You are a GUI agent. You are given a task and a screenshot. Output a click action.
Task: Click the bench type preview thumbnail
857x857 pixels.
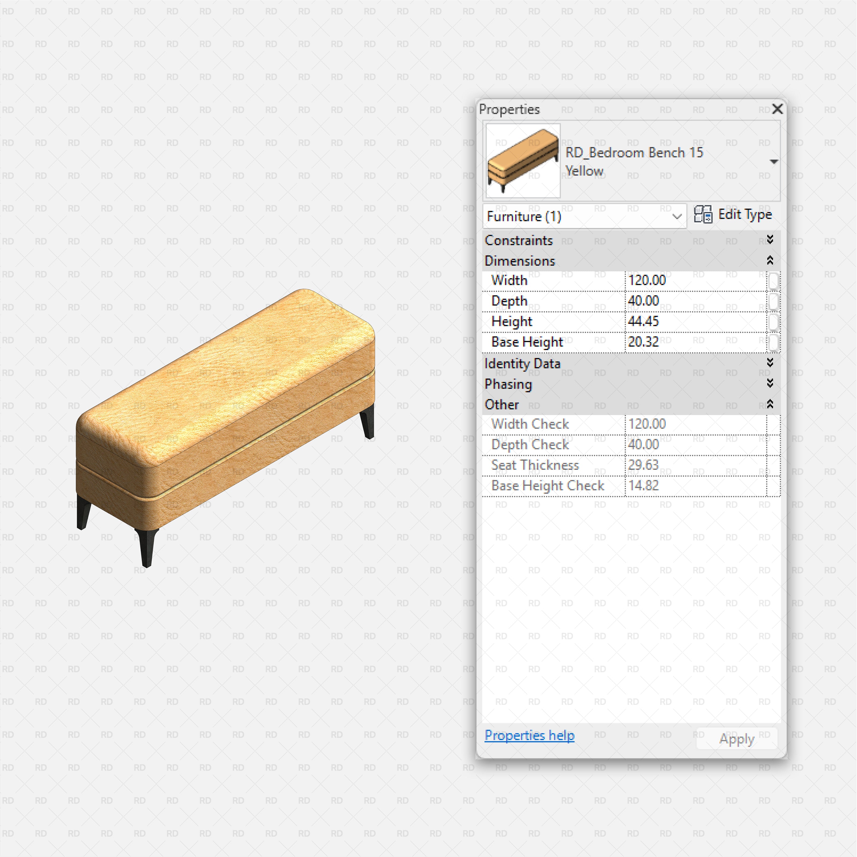(x=523, y=161)
